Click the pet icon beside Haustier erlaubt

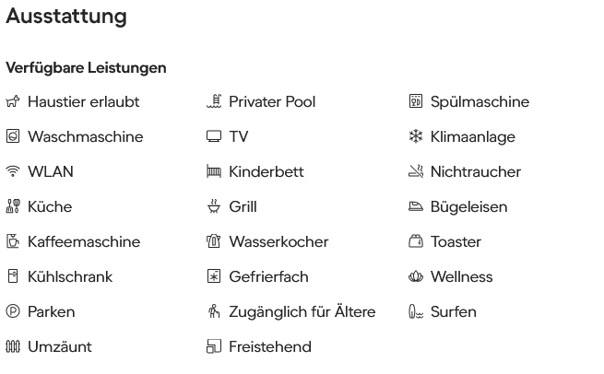(x=13, y=102)
